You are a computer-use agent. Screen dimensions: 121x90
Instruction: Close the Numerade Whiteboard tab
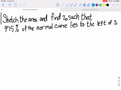click(2, 9)
